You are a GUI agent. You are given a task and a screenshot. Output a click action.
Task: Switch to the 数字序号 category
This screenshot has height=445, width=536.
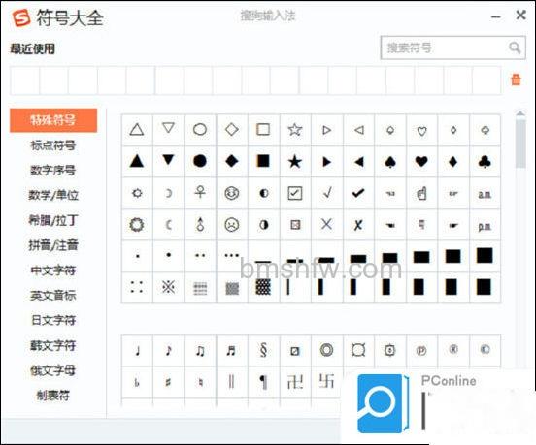point(53,170)
